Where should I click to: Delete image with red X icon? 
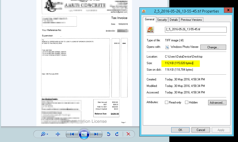(128, 134)
